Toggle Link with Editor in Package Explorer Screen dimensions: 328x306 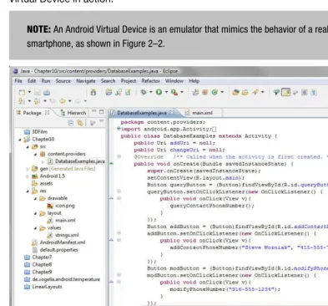pyautogui.click(x=80, y=123)
